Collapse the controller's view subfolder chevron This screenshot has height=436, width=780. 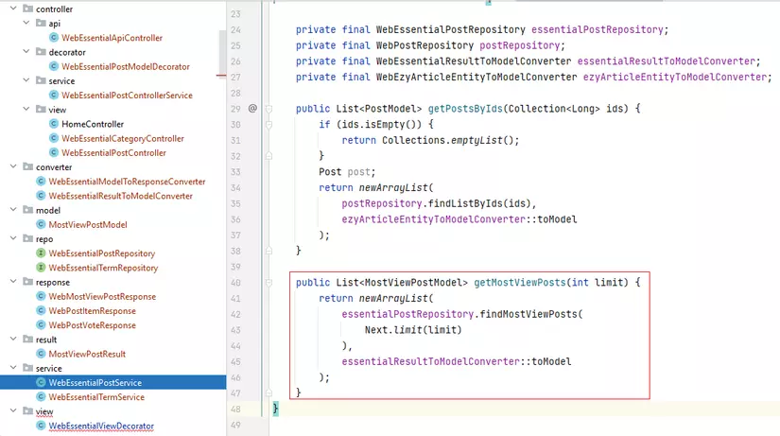pos(26,109)
